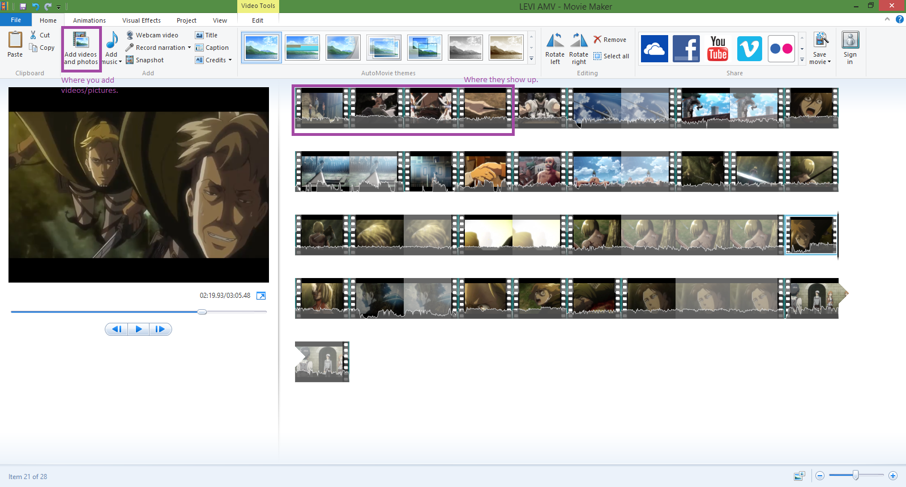Image resolution: width=906 pixels, height=487 pixels.
Task: Open the View tab
Action: tap(220, 20)
